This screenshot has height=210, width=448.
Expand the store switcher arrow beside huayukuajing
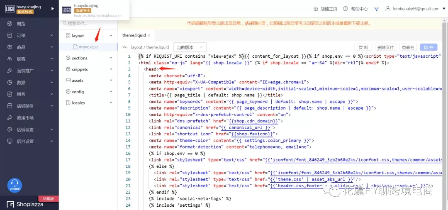point(52,9)
